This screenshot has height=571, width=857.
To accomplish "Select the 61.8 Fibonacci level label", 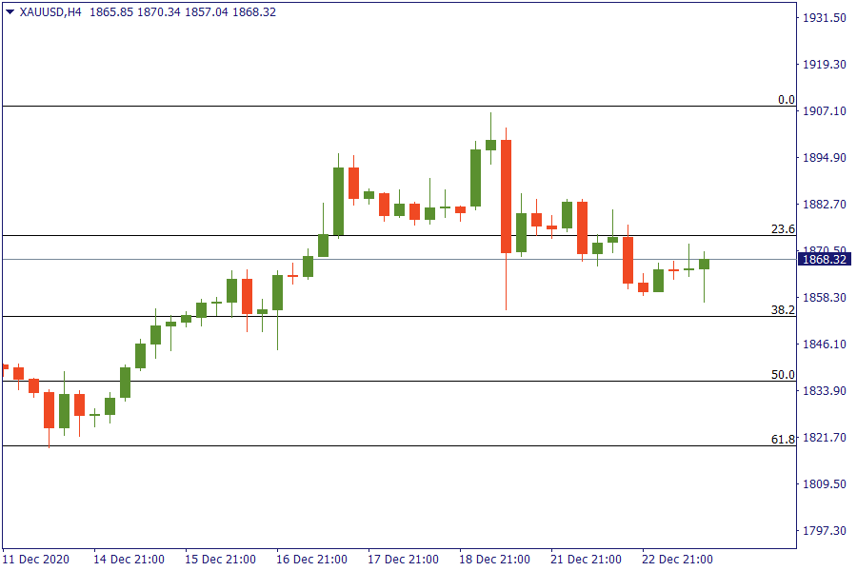I will pos(782,440).
